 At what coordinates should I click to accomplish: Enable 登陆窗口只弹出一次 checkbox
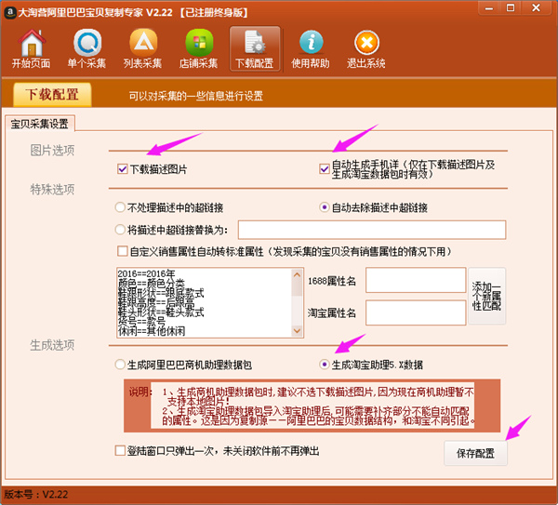click(120, 450)
